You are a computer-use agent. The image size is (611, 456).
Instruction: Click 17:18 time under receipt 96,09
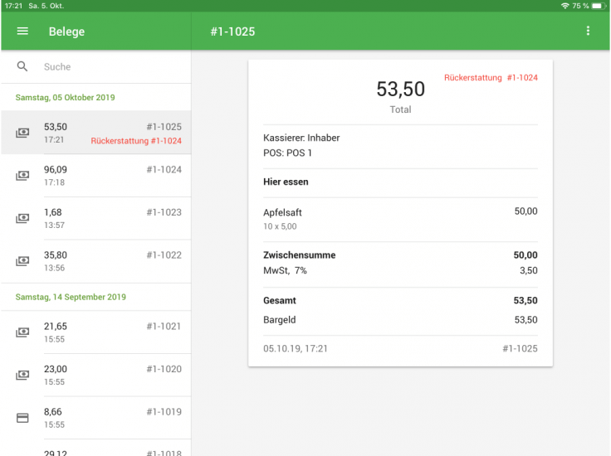(x=54, y=182)
